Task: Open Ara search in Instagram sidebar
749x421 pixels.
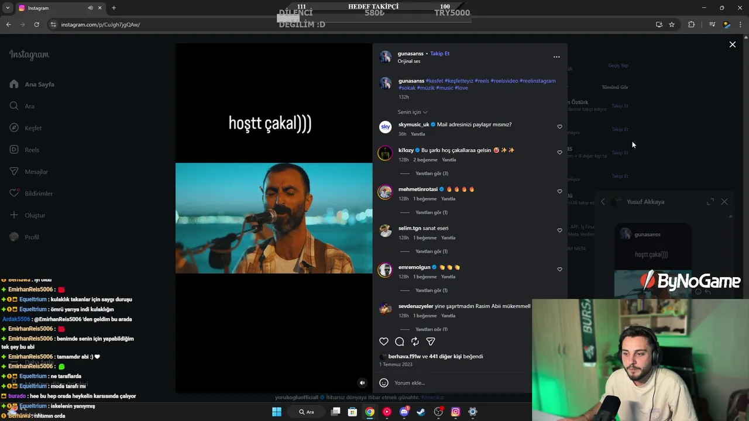Action: [22, 106]
